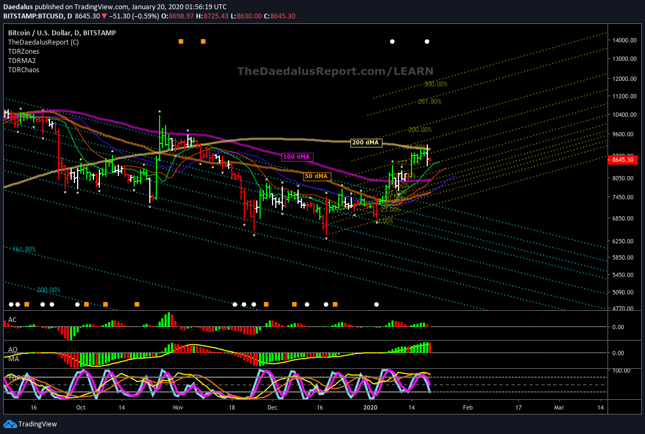Viewport: 645px width, 434px height.
Task: Click the 300.00% Fibonacci level label
Action: click(x=435, y=84)
